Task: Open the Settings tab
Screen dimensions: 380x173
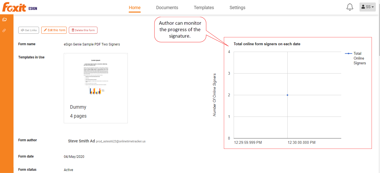Action: point(237,8)
